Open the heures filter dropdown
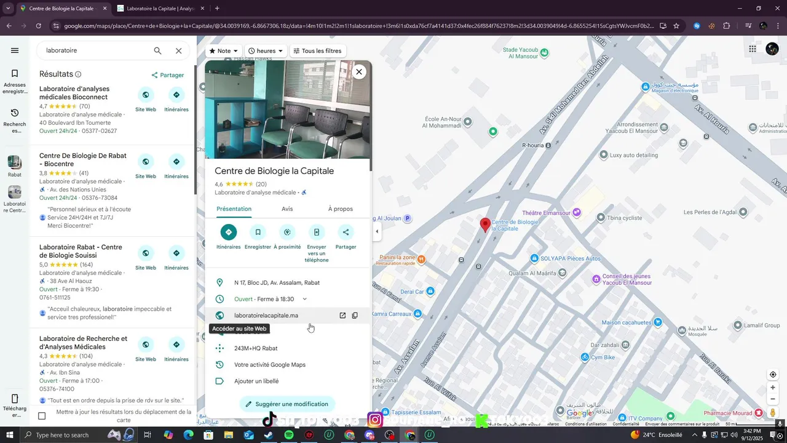The image size is (787, 443). click(266, 51)
